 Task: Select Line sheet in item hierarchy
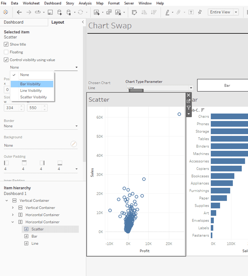[x=35, y=243]
